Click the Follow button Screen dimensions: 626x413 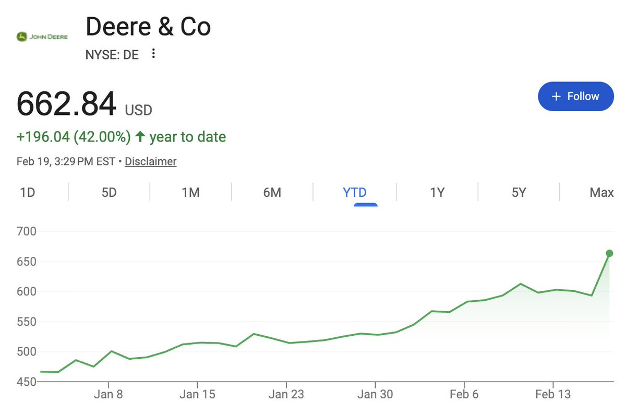[x=575, y=97]
